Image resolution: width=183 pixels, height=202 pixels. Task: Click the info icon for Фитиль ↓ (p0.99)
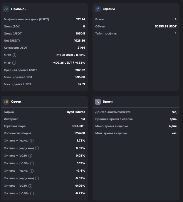click(x=32, y=193)
